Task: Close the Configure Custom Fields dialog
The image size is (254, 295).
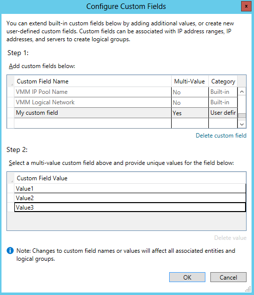Action: pos(246,6)
